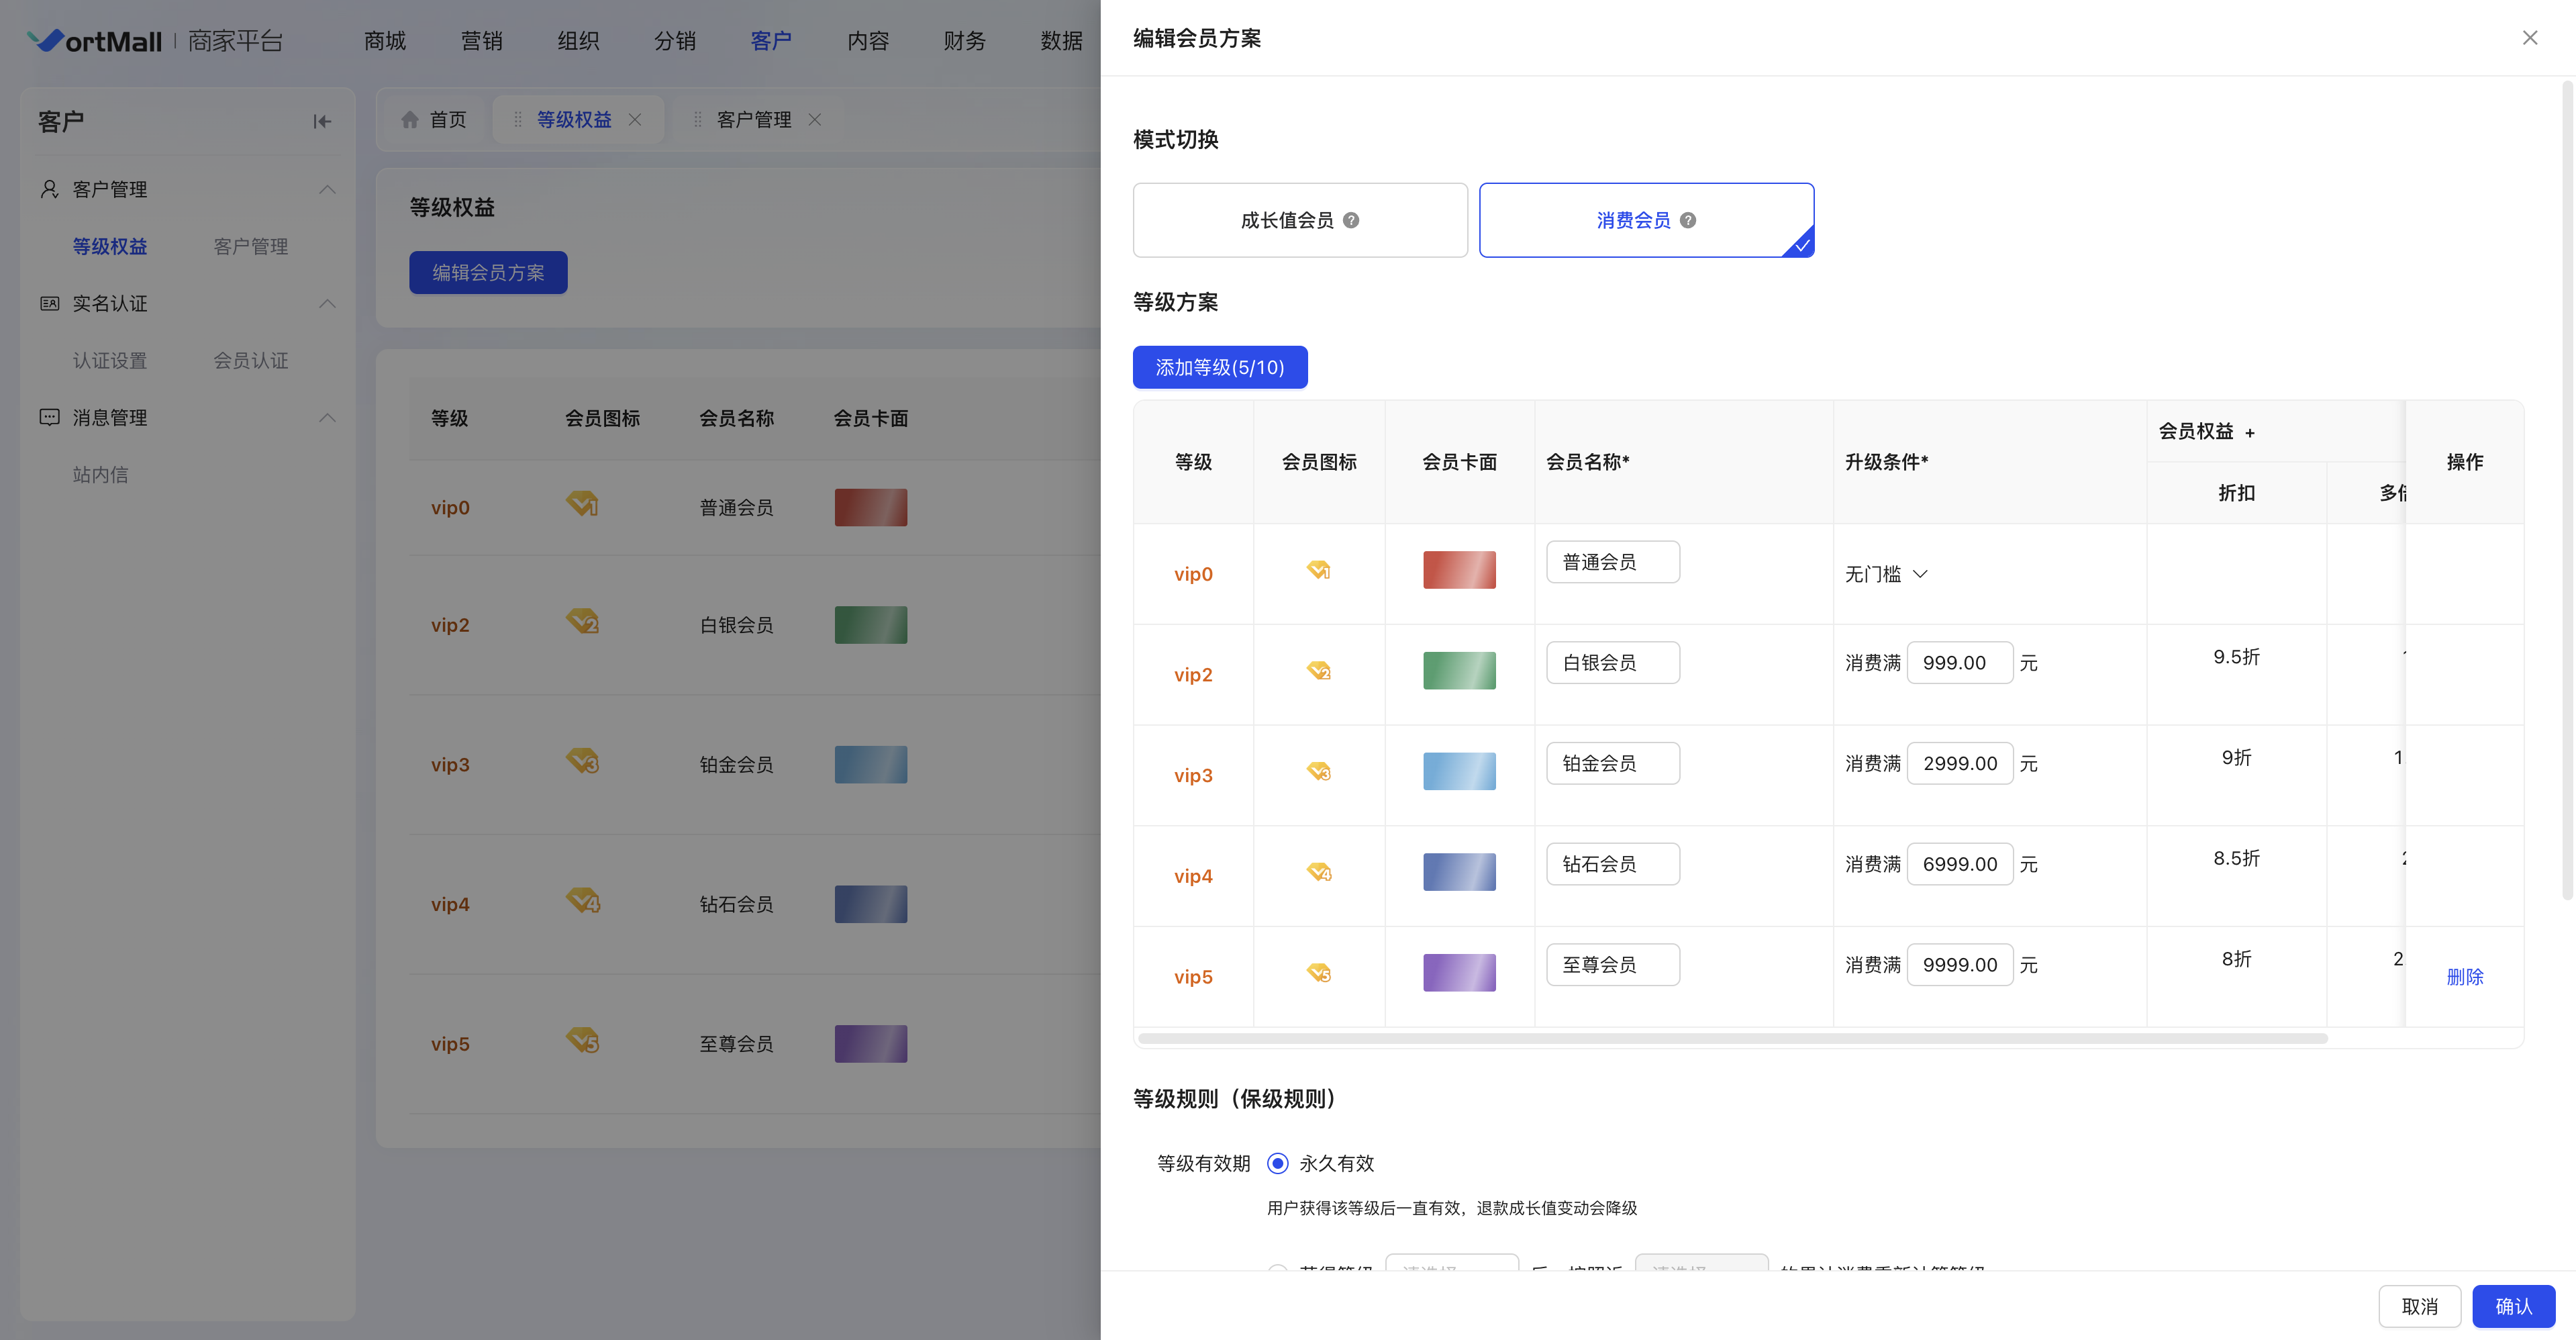Click the vip4 member badge icon in editor
The height and width of the screenshot is (1340, 2576).
pyautogui.click(x=1319, y=872)
